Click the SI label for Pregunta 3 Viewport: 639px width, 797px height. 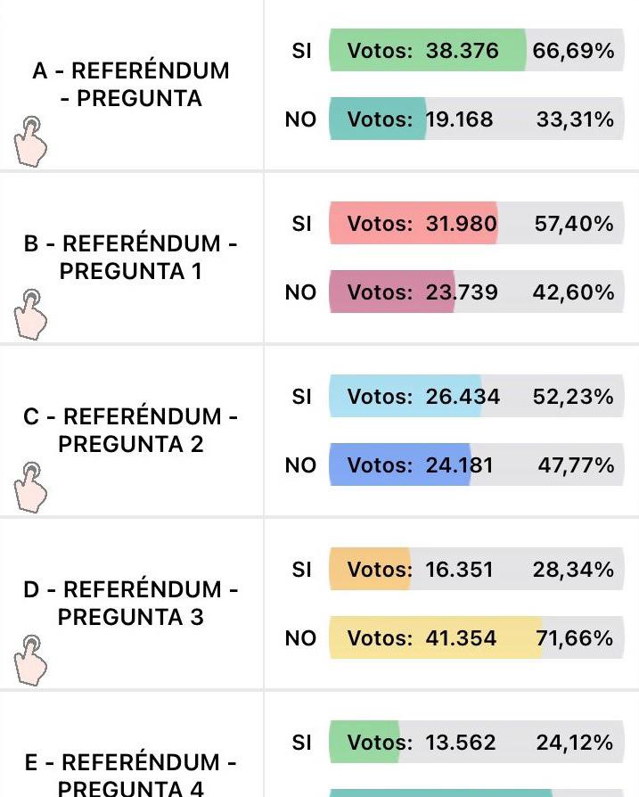click(x=301, y=570)
